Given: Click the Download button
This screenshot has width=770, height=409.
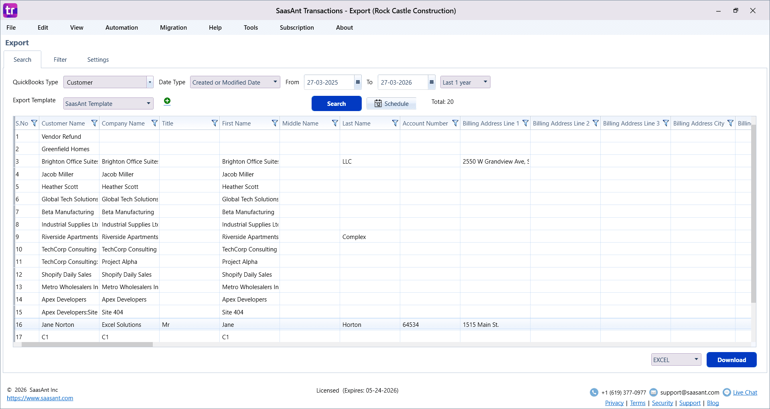Looking at the screenshot, I should tap(731, 360).
